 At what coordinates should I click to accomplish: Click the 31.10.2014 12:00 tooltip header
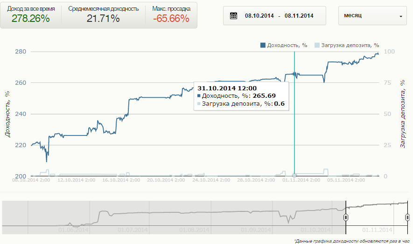pyautogui.click(x=227, y=88)
